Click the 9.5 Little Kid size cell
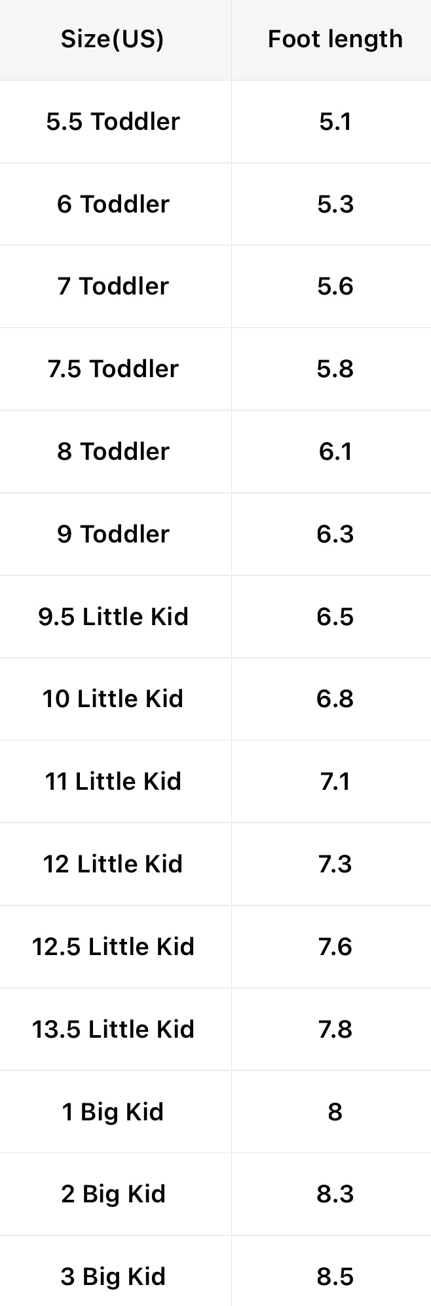This screenshot has height=1306, width=431. click(x=113, y=617)
